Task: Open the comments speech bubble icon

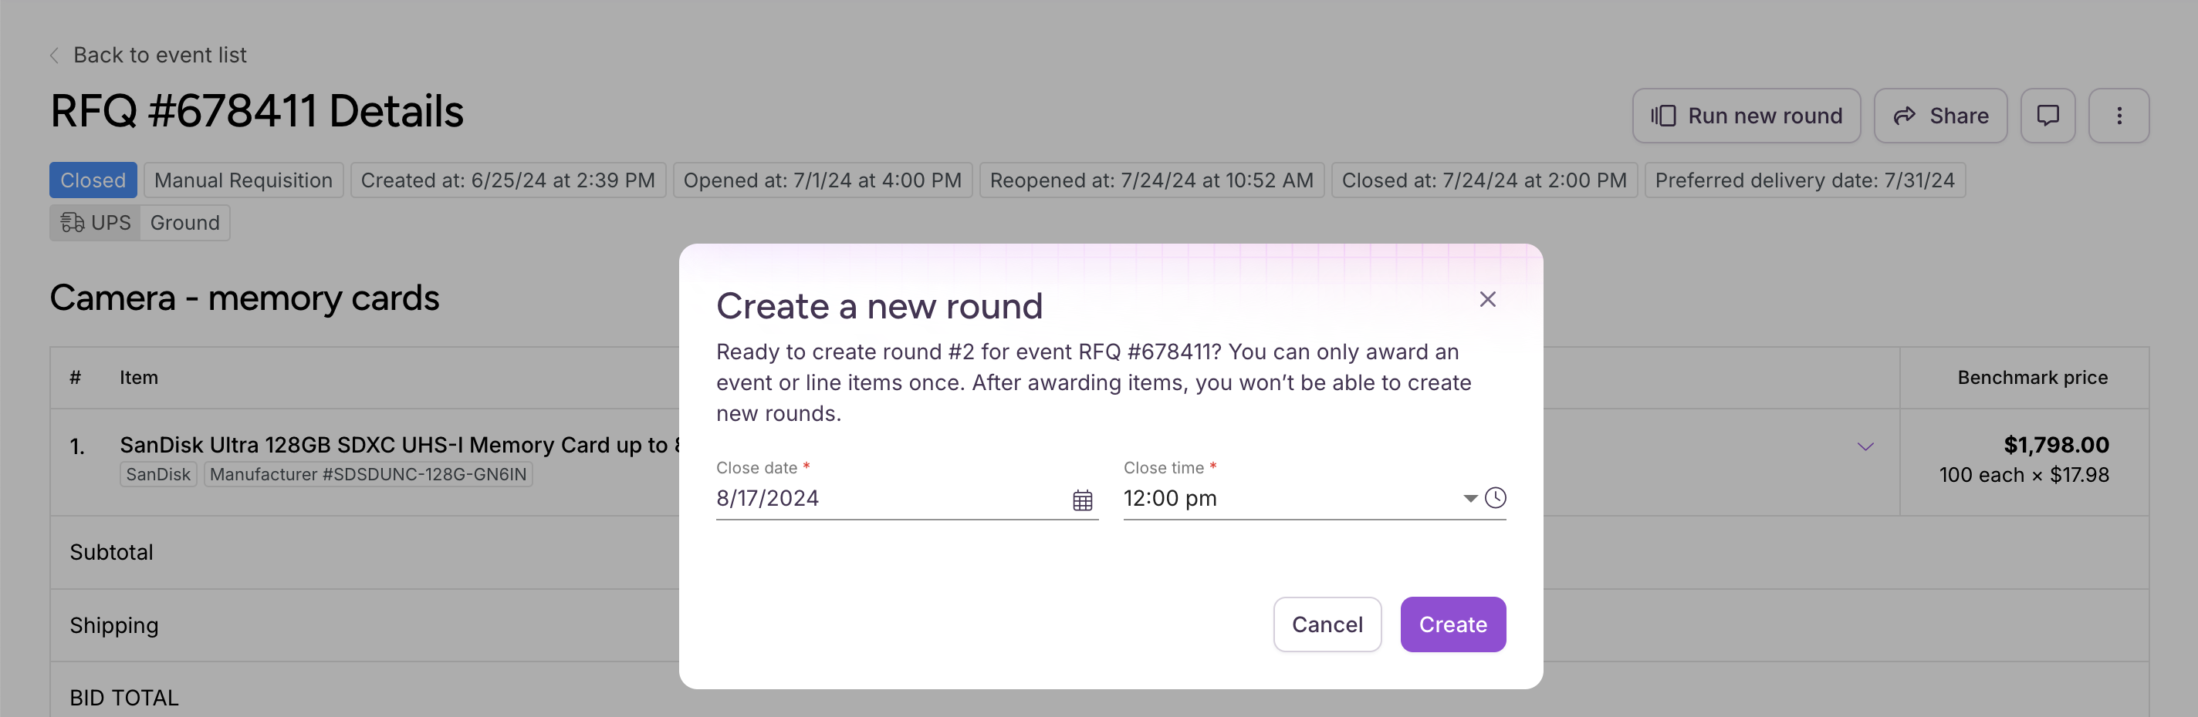Action: tap(2047, 116)
